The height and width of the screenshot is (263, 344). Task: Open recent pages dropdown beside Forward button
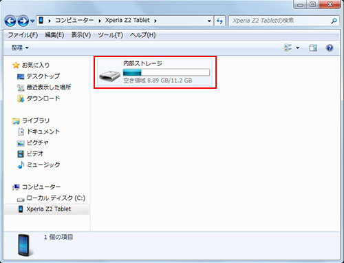coord(32,21)
